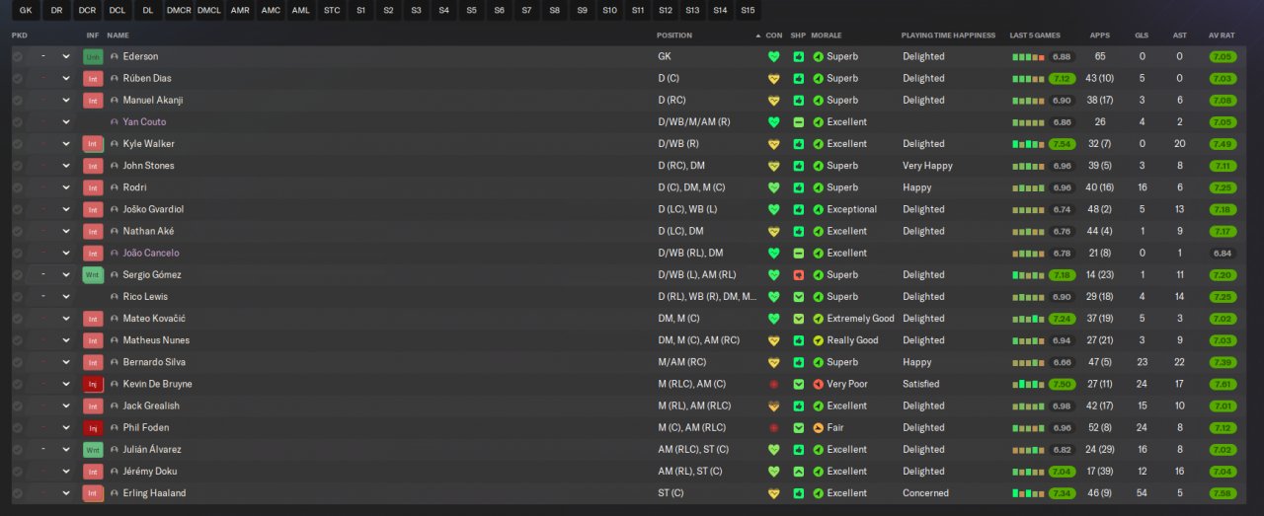Click Phil Foden's Fair morale icon
This screenshot has height=516, width=1264.
coord(819,427)
